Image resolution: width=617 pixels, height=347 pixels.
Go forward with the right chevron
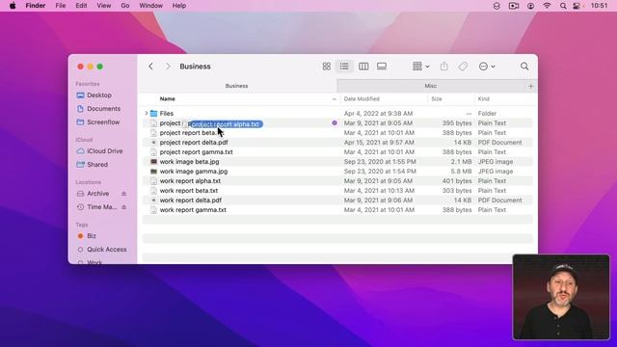[168, 67]
